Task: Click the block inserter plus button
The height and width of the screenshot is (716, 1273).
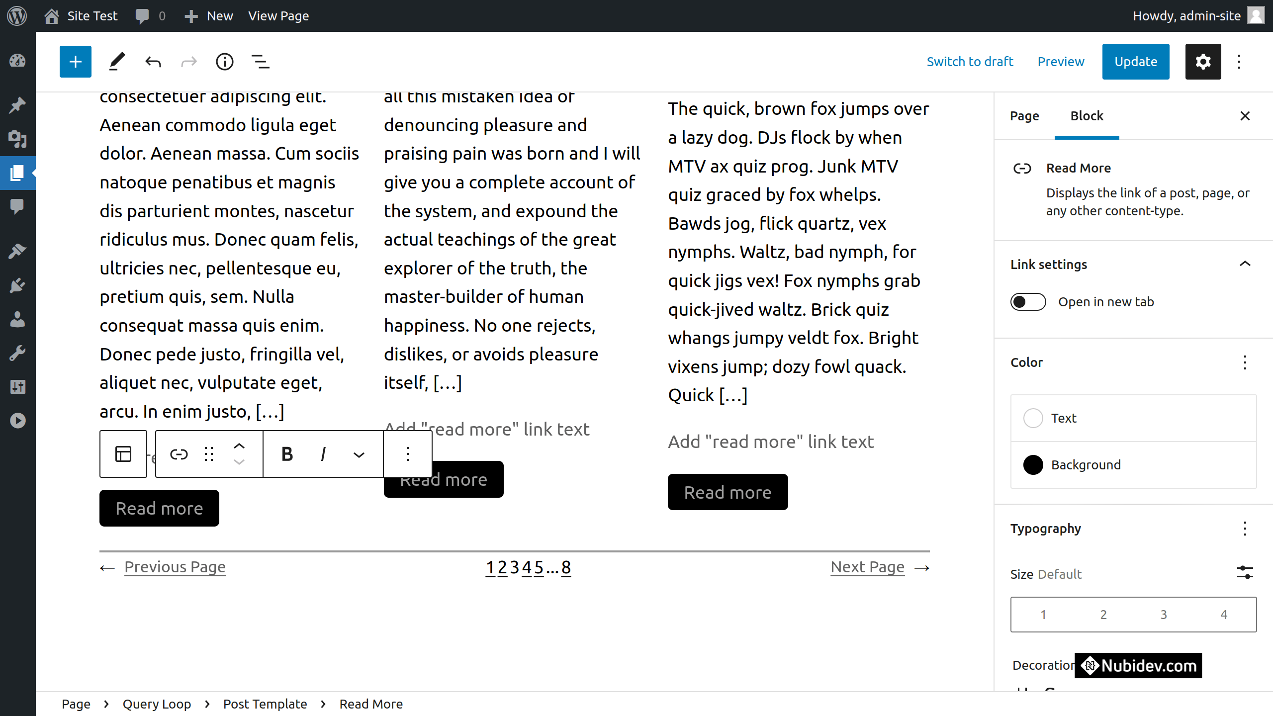Action: point(76,62)
